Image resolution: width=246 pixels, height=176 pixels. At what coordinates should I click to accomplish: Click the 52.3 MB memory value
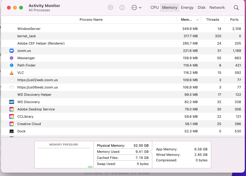pos(191,131)
